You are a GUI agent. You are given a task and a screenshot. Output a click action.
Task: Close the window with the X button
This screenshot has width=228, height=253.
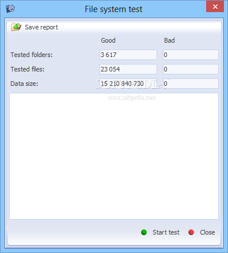click(215, 6)
